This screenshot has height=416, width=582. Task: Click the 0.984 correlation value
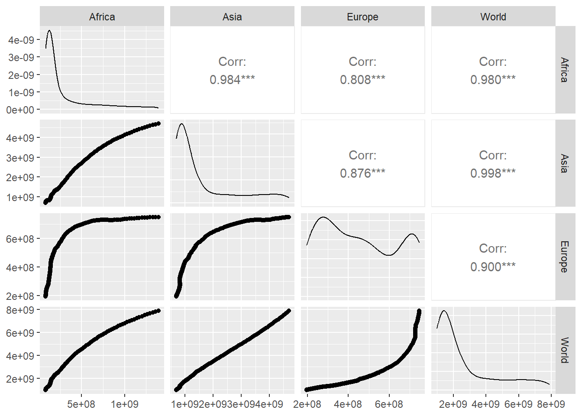click(232, 80)
